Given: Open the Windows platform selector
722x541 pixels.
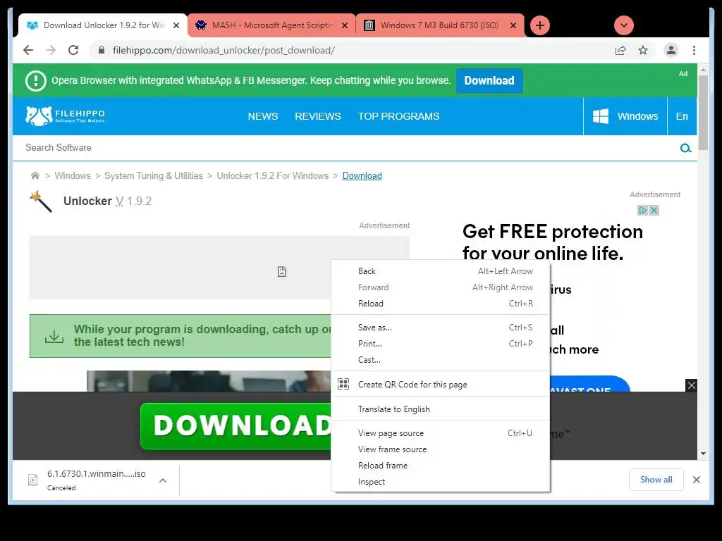Looking at the screenshot, I should (625, 116).
